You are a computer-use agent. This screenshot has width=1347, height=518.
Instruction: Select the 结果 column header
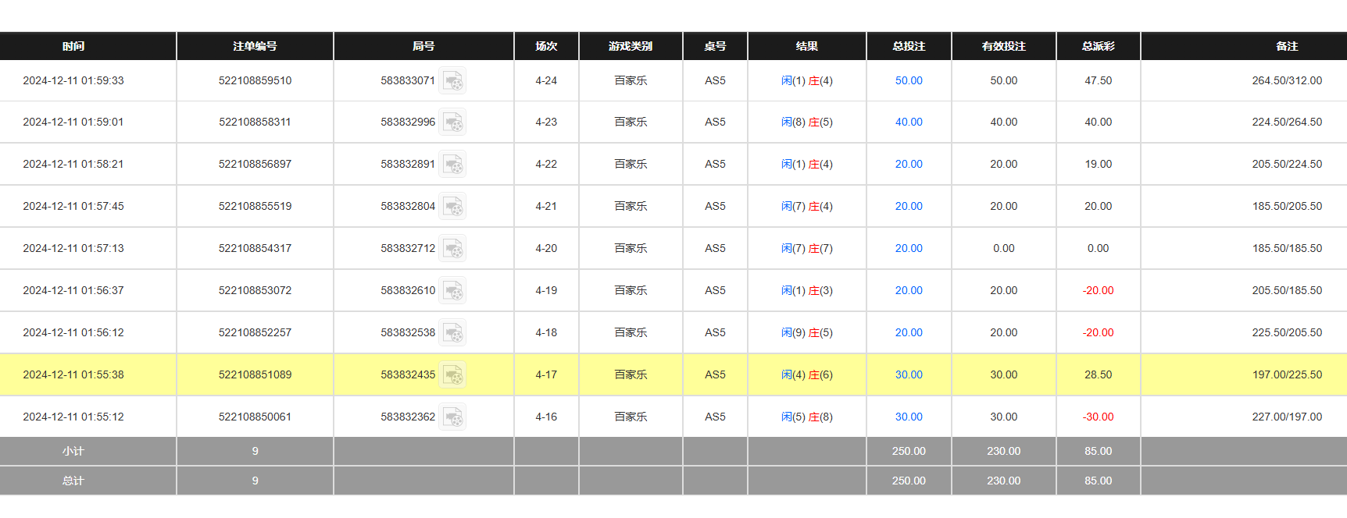pos(806,47)
